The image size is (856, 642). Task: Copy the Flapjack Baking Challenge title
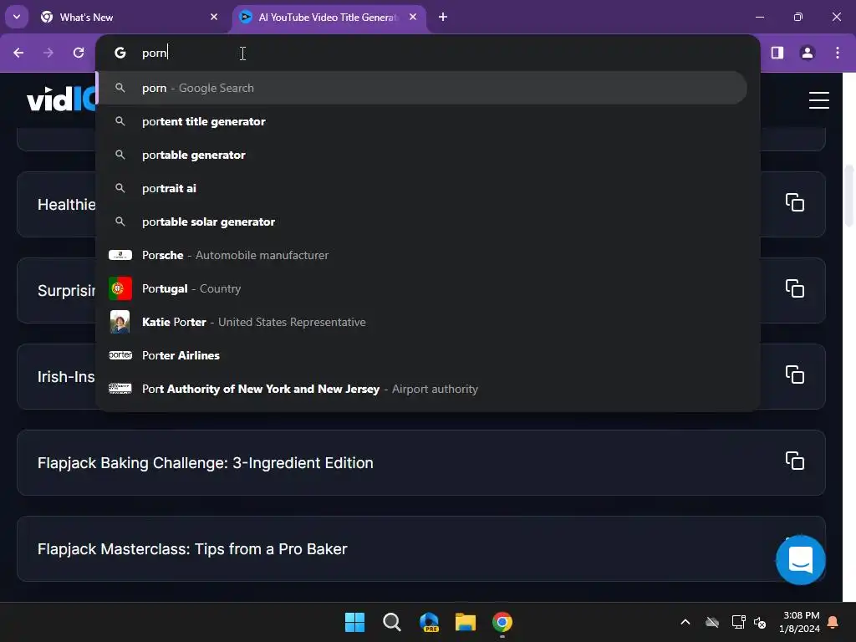pyautogui.click(x=795, y=461)
